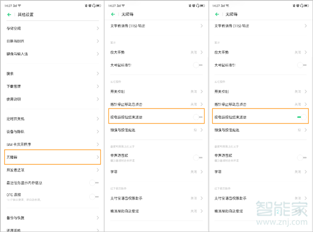Tap back arrow on right 无障碍 screen
Screen dimensions: 313x232
(x=217, y=15)
